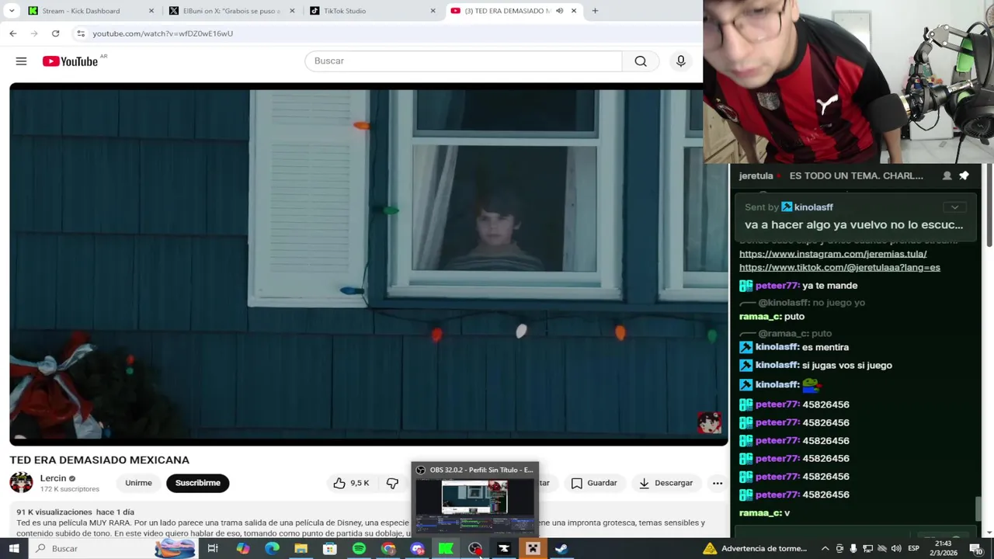This screenshot has height=559, width=994.
Task: Click the video player showing the boy at the window
Action: pyautogui.click(x=369, y=264)
